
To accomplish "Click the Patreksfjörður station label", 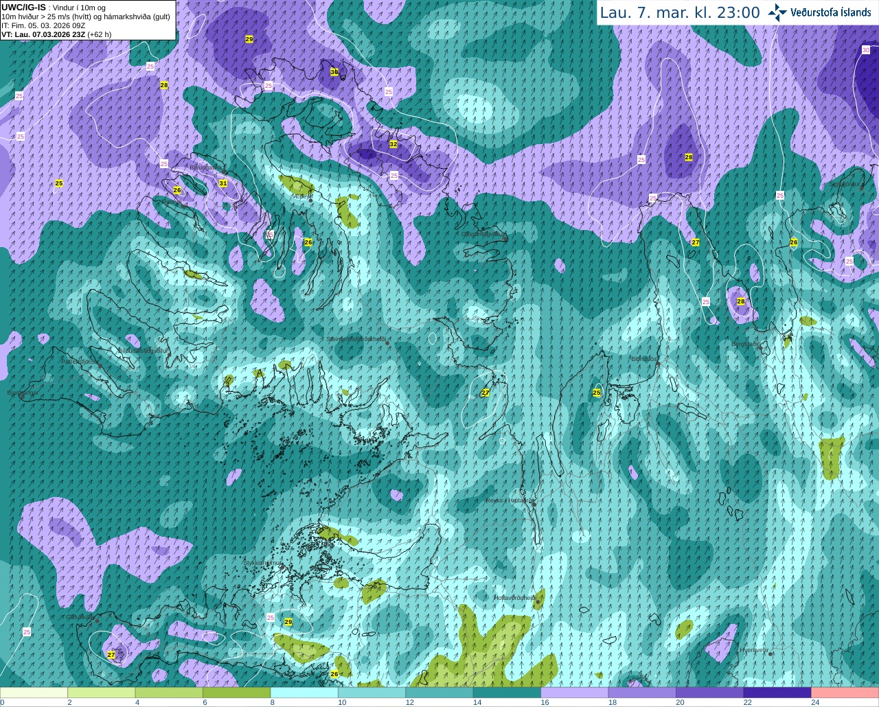I will (80, 361).
